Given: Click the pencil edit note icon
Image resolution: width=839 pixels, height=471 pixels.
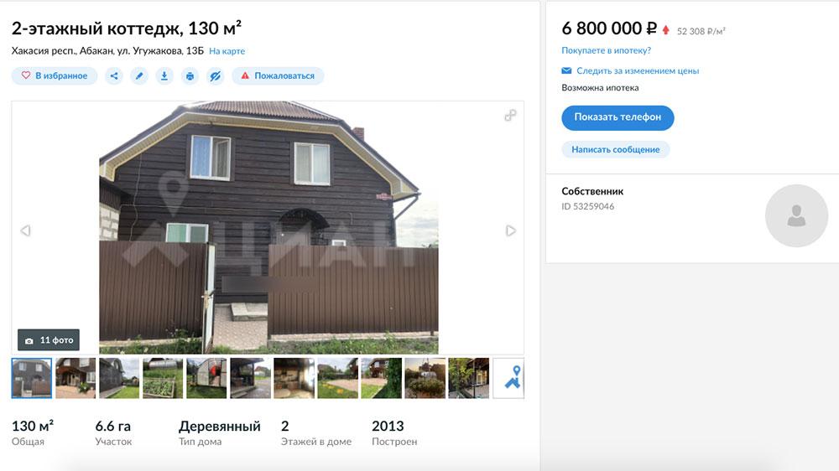Looking at the screenshot, I should click(x=139, y=76).
